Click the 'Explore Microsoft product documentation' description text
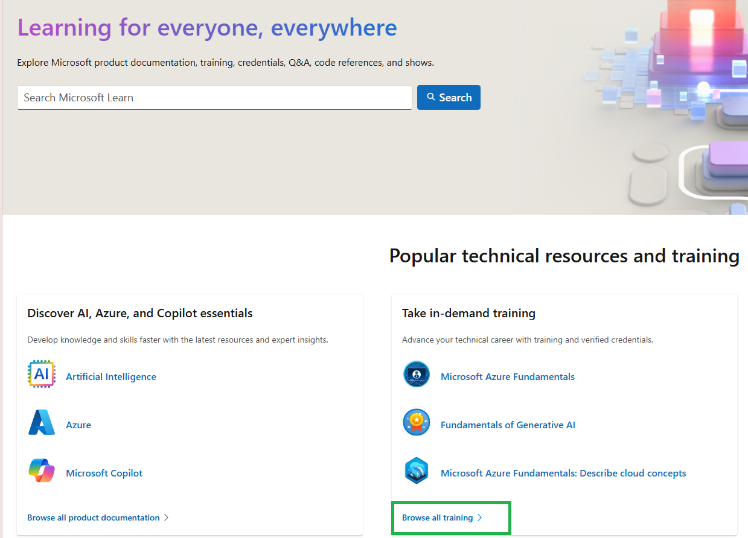The height and width of the screenshot is (538, 748). point(225,63)
